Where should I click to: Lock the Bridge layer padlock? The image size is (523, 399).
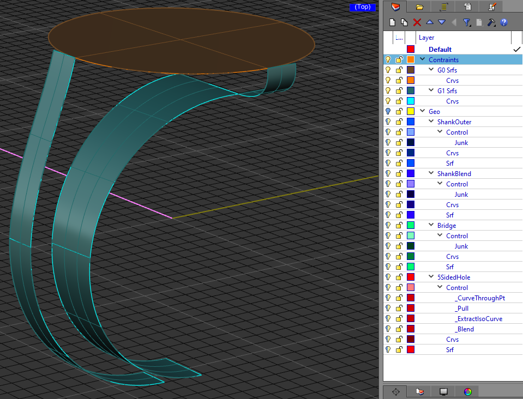click(x=399, y=225)
